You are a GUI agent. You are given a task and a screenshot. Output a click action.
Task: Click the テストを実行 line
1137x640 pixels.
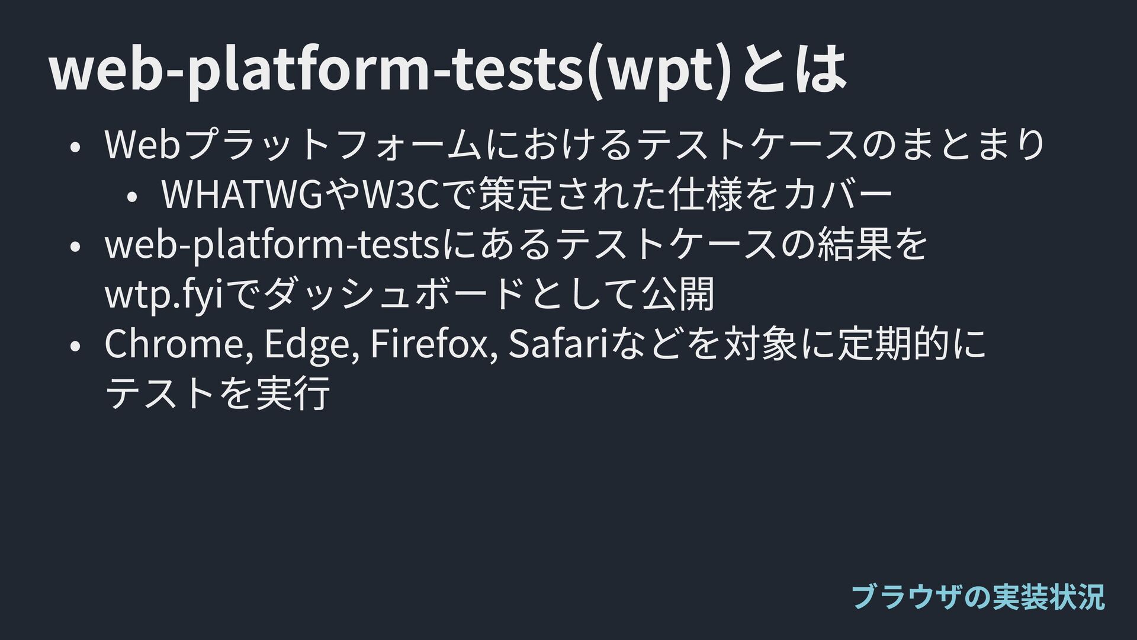tap(217, 393)
